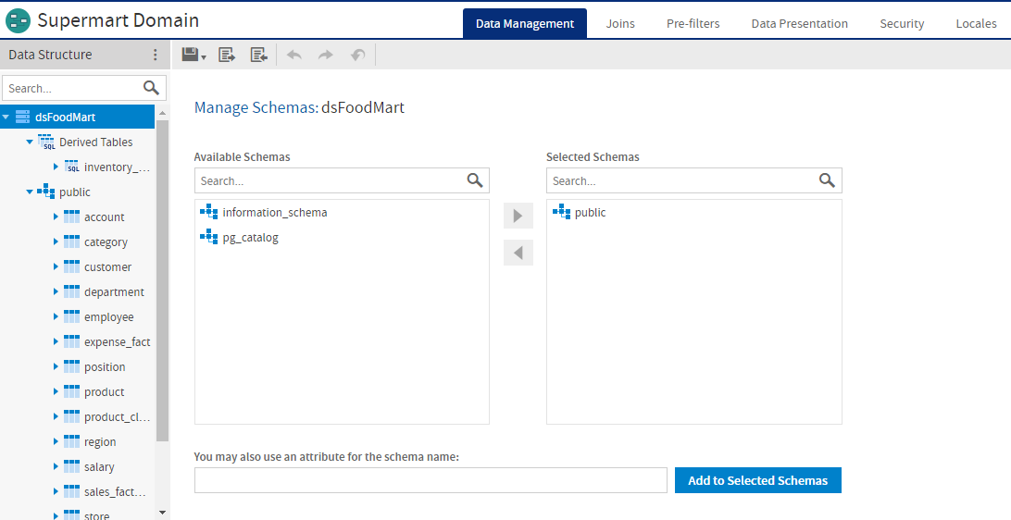Click the Selected Schemas search magnifier
The width and height of the screenshot is (1011, 520).
tap(827, 180)
